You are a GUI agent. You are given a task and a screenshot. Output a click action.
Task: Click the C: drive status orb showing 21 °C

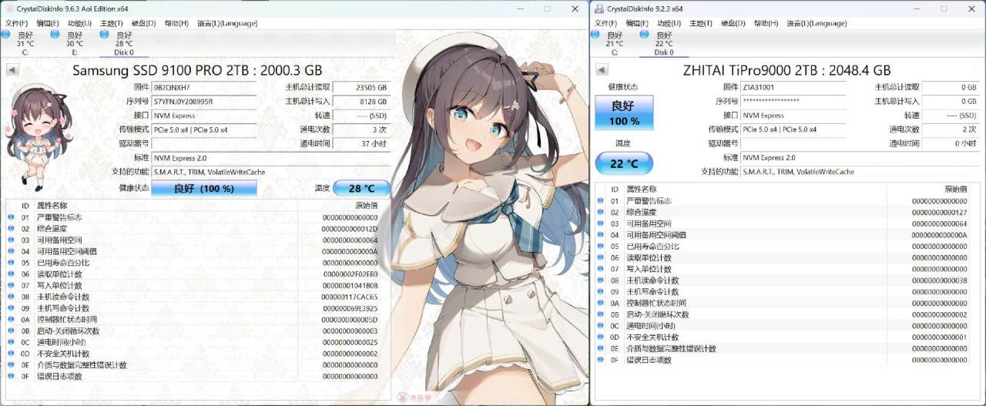595,35
